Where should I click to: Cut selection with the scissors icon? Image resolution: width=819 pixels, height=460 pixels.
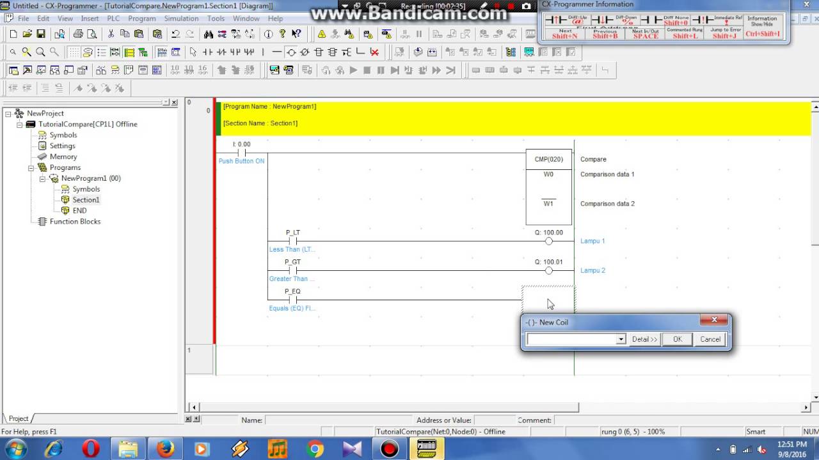click(111, 34)
